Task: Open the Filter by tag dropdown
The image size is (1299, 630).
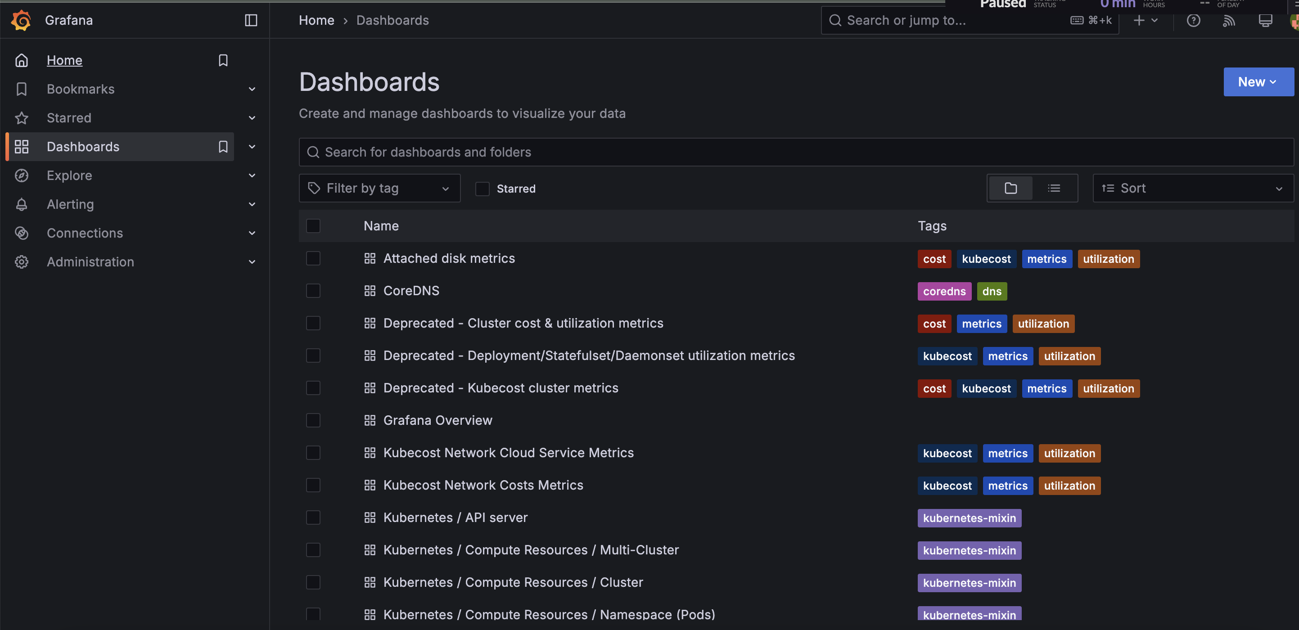Action: 379,188
